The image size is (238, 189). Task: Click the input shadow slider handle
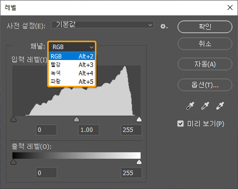[x=13, y=120]
